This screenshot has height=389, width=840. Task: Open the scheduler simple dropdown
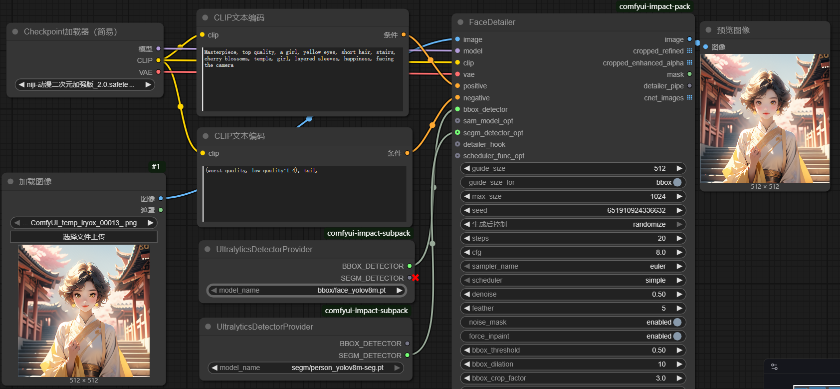click(573, 280)
